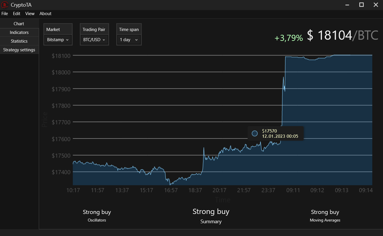Switch to the Chart tab
Viewport: 383px width, 236px height.
click(x=19, y=24)
